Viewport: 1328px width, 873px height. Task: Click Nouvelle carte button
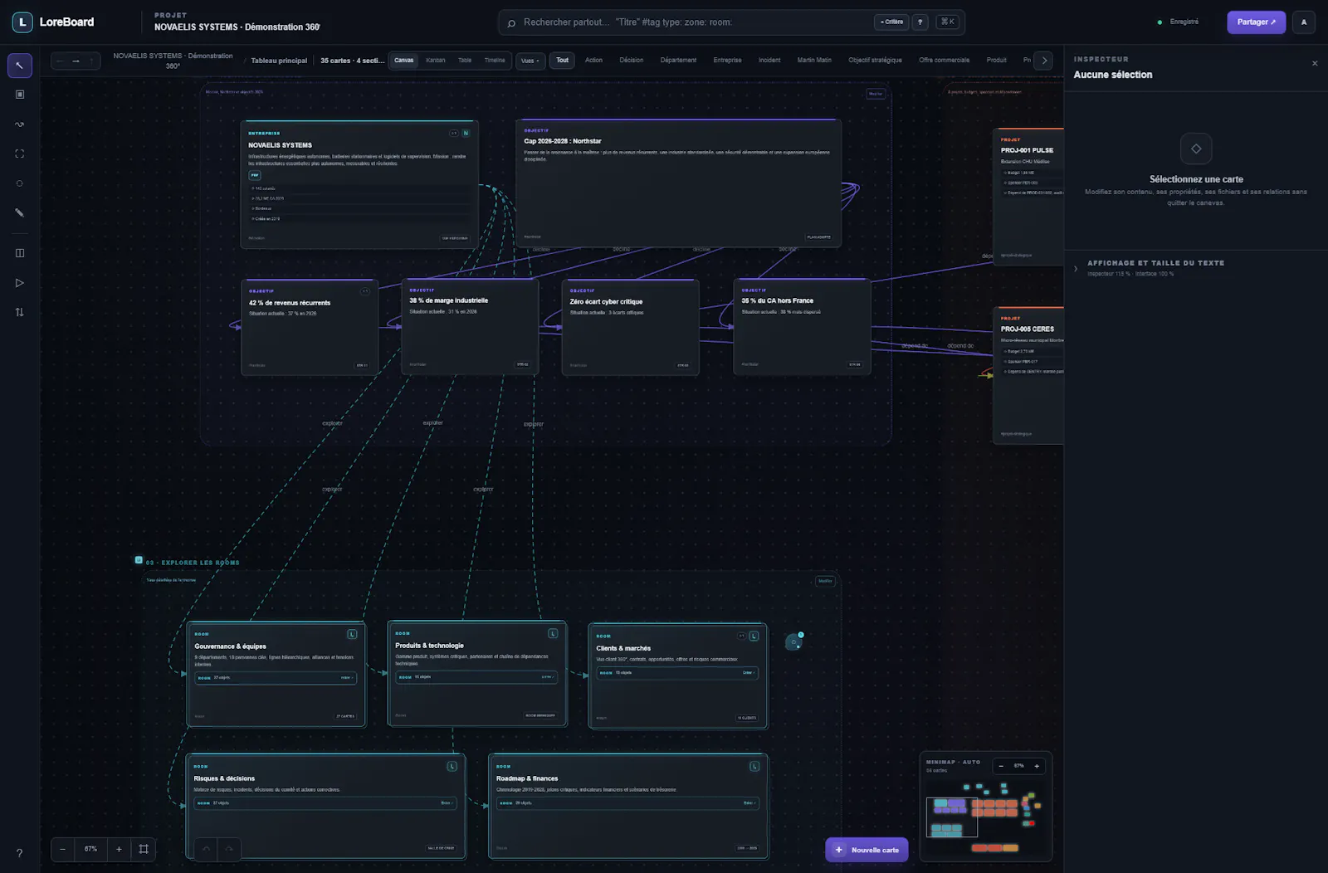click(867, 850)
